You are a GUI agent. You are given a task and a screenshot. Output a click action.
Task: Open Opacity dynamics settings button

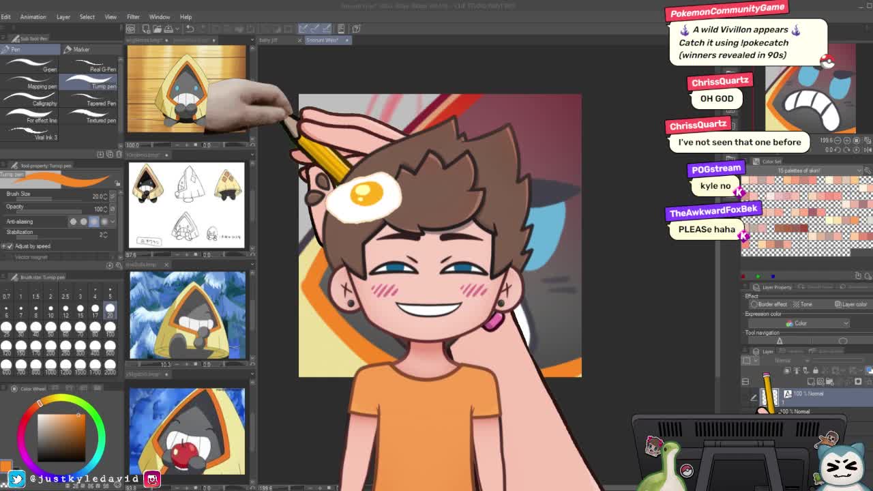(113, 209)
